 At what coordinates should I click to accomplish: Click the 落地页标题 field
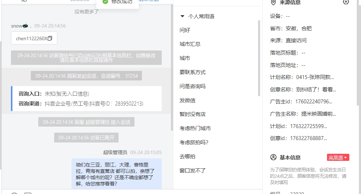click(287, 53)
